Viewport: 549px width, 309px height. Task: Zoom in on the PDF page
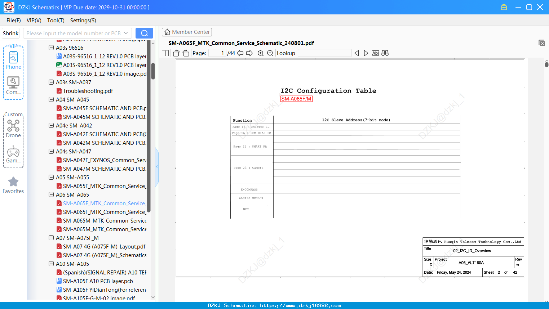(x=261, y=53)
